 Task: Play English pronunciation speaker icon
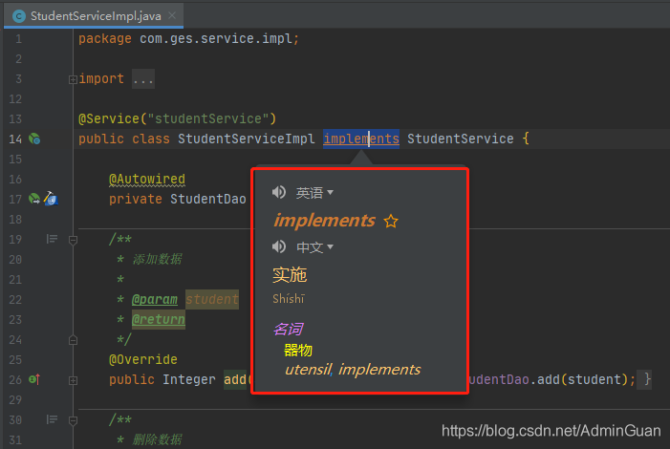(x=279, y=193)
